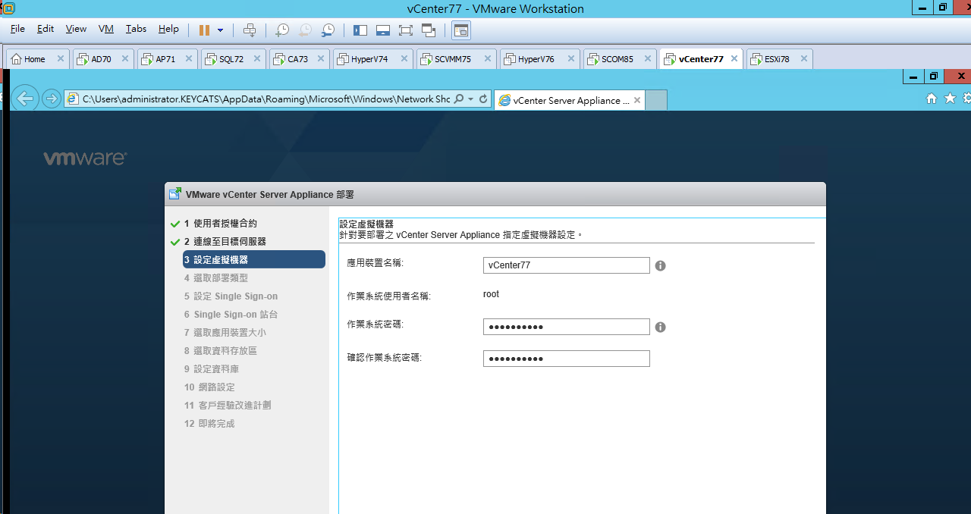Open the power options dropdown arrow beside pause

tap(220, 30)
